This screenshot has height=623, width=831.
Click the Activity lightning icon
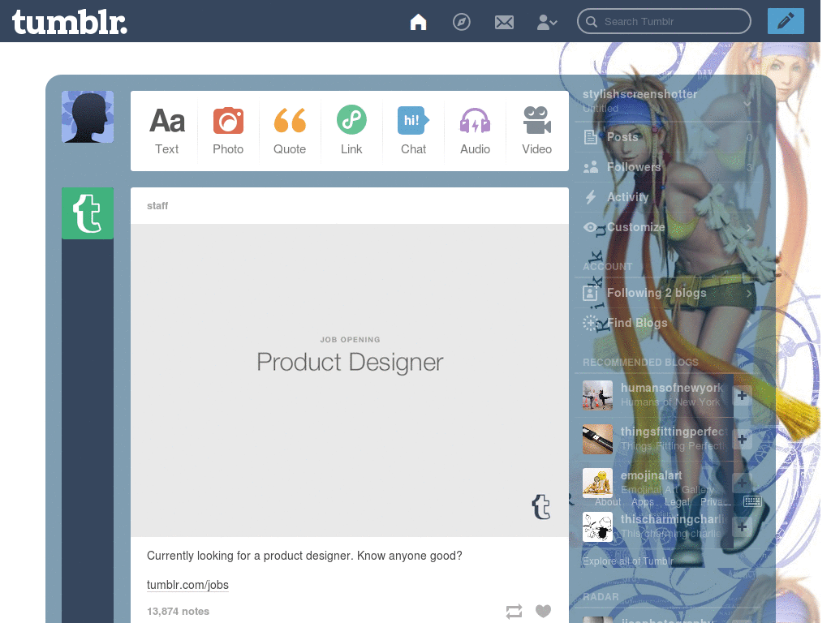591,197
